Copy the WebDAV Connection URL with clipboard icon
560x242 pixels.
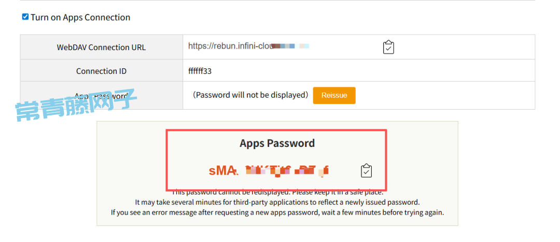pos(388,47)
